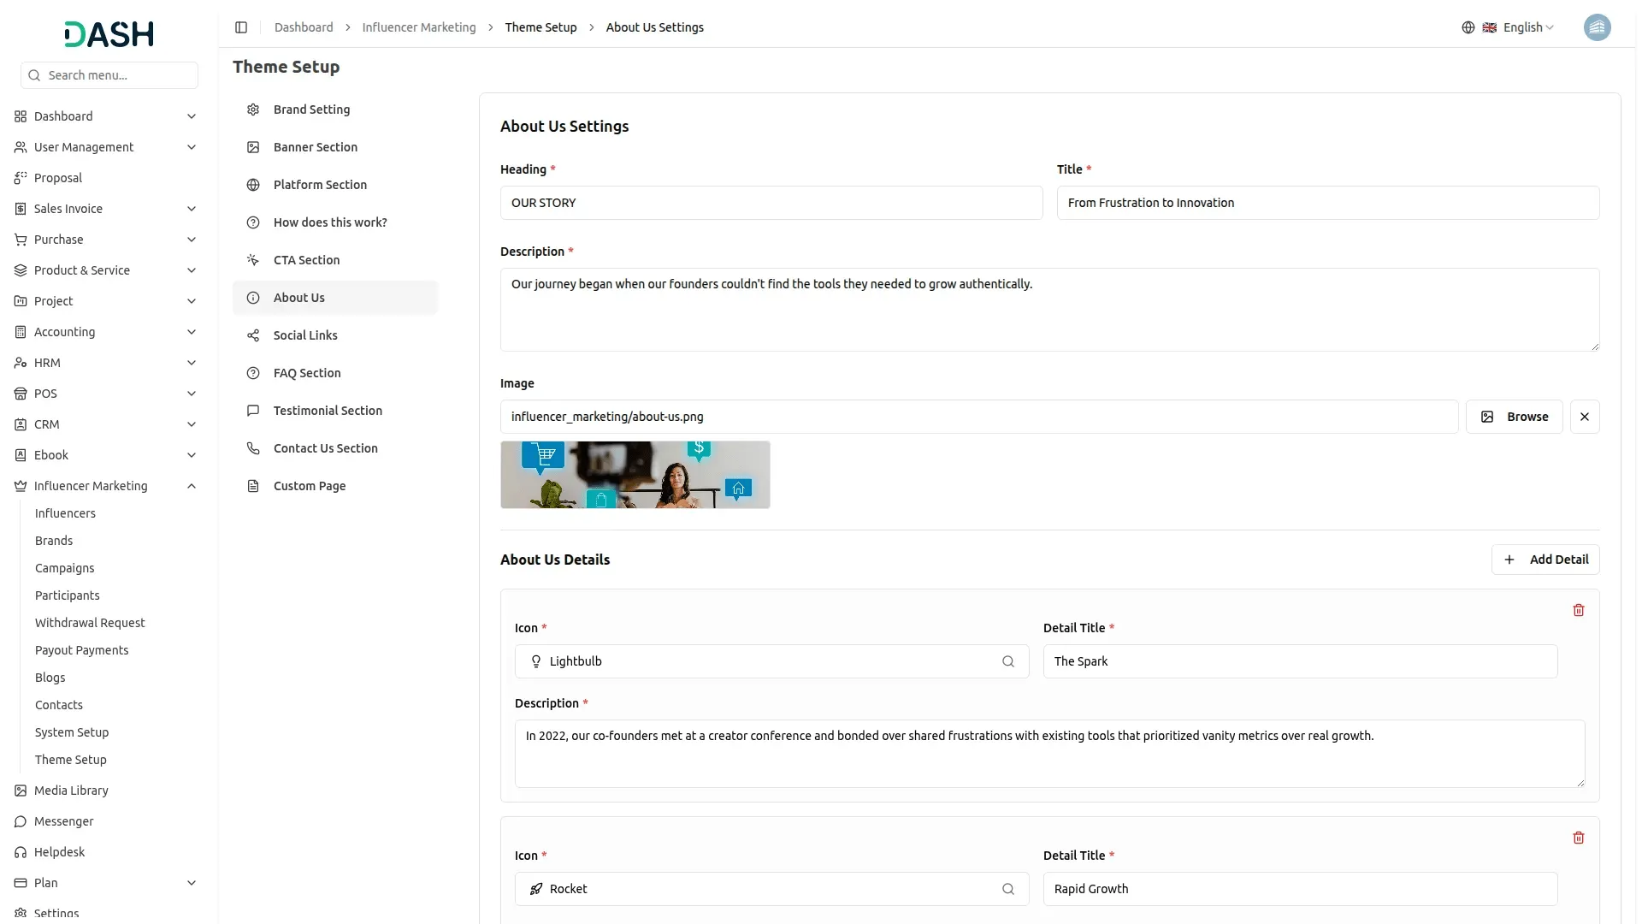Click the Add Detail button
The width and height of the screenshot is (1642, 924).
pos(1545,560)
